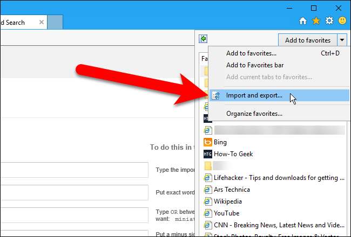Viewport: 351px width, 237px height.
Task: Minimize the browser window
Action: 289,8
